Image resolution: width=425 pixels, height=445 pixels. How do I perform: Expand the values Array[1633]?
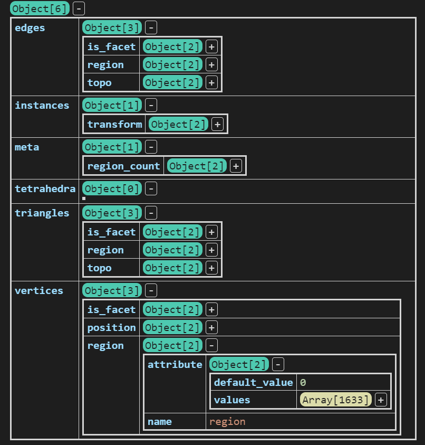click(380, 400)
